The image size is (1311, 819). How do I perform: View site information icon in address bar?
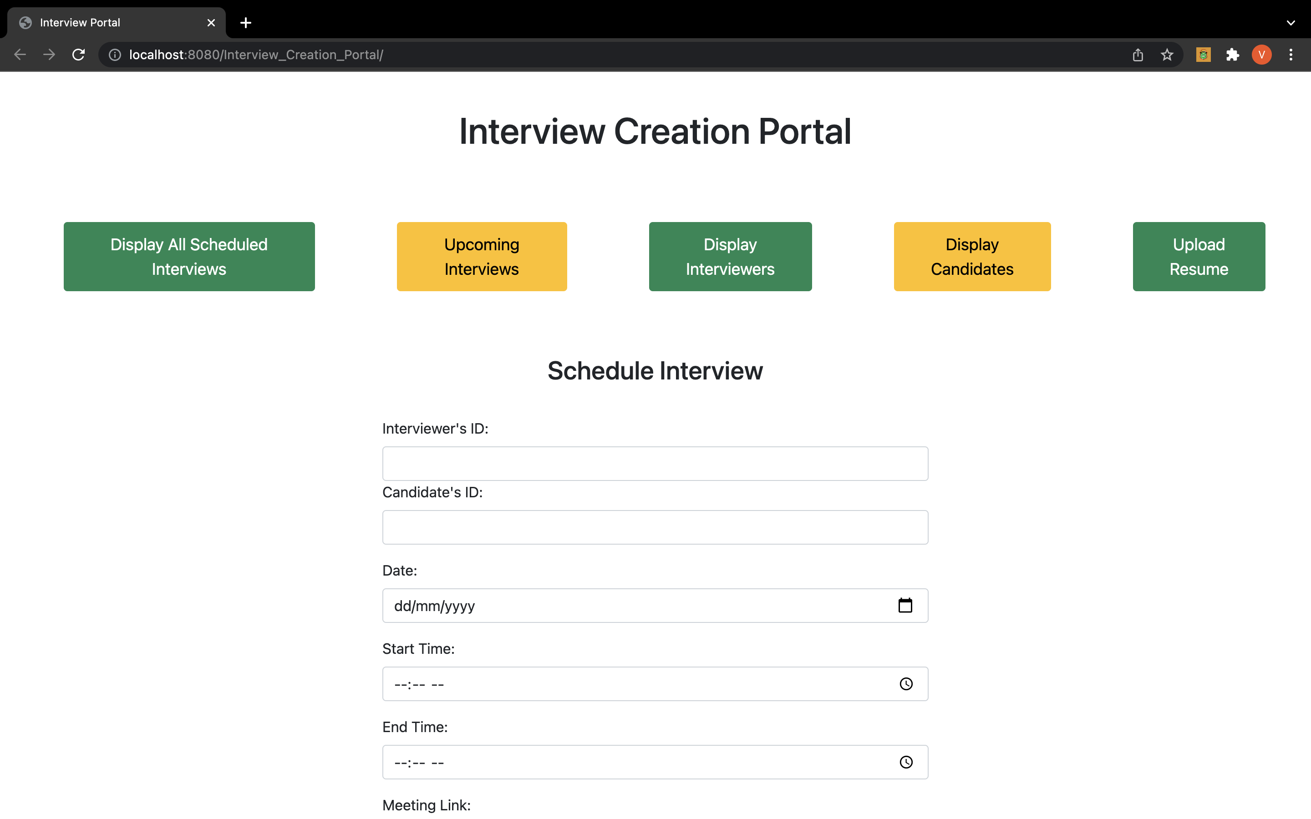[115, 55]
